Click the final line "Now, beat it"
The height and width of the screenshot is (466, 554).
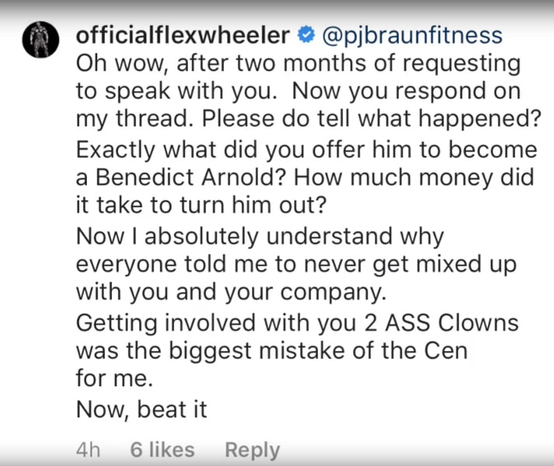[x=141, y=409]
